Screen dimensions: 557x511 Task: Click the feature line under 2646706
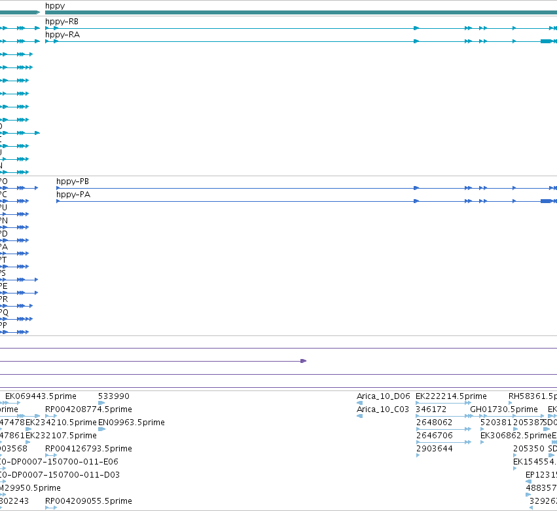pos(443,442)
